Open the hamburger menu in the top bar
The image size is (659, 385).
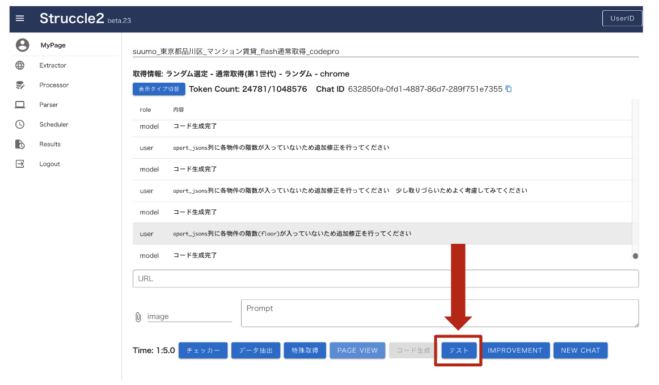pos(20,18)
